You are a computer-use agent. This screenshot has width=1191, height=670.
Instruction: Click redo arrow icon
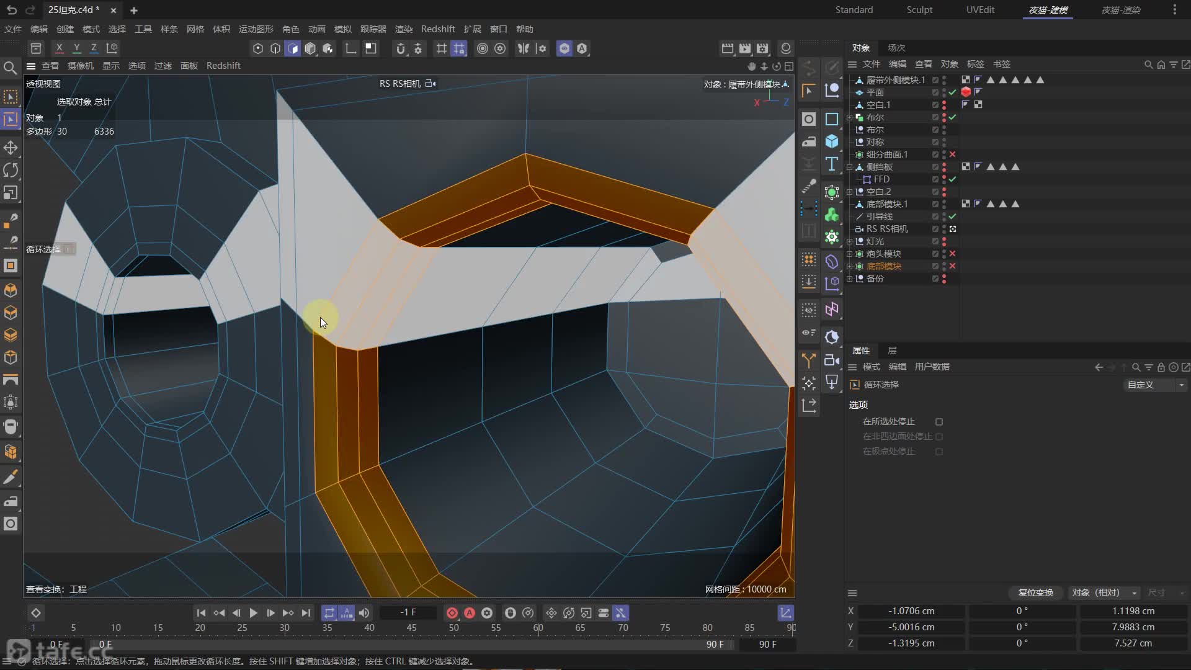30,10
